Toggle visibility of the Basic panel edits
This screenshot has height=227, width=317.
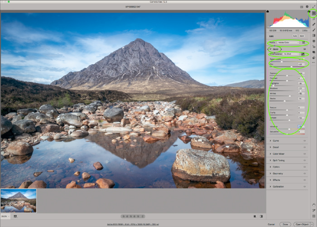click(x=304, y=48)
